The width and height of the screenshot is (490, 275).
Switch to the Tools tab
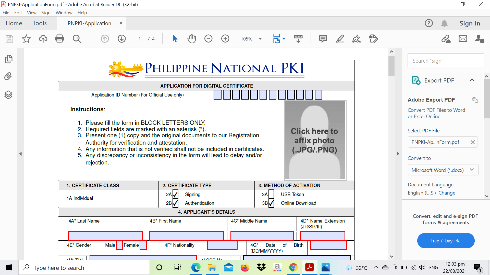pyautogui.click(x=40, y=23)
